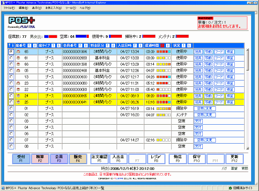Image resolution: width=259 pixels, height=191 pixels.
Task: Sort 状況 column ascending
Action: 183,46
